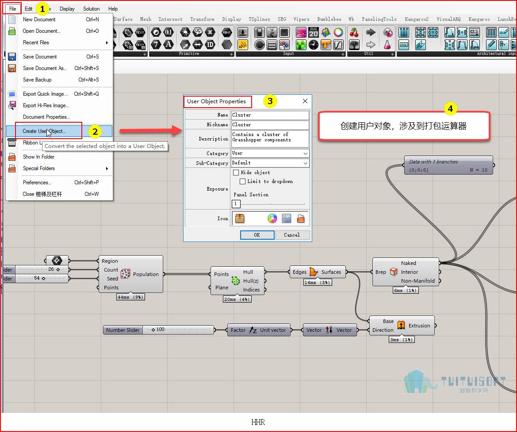The height and width of the screenshot is (432, 517).
Task: Select the FONT parameter icon
Action: pos(226,32)
